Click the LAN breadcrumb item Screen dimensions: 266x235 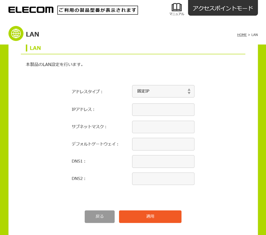point(254,35)
